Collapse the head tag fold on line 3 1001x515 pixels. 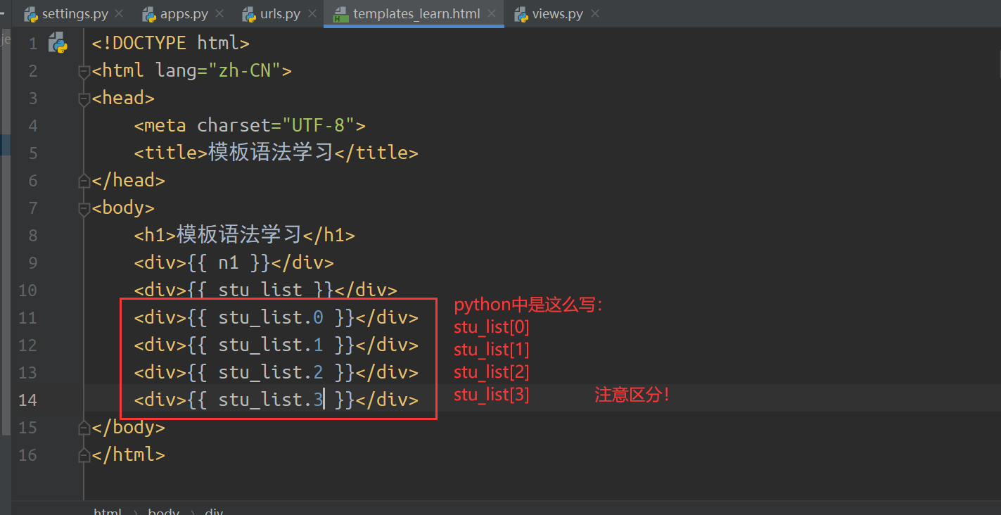84,98
